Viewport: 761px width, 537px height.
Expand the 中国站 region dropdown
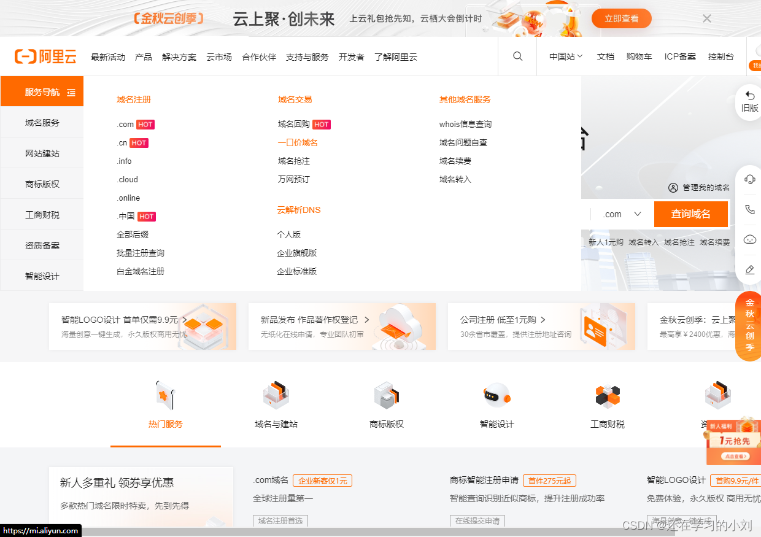coord(565,56)
